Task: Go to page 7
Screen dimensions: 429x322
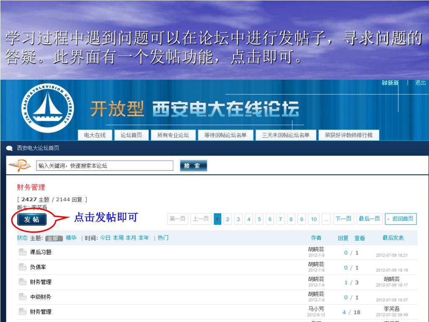Action: 280,219
